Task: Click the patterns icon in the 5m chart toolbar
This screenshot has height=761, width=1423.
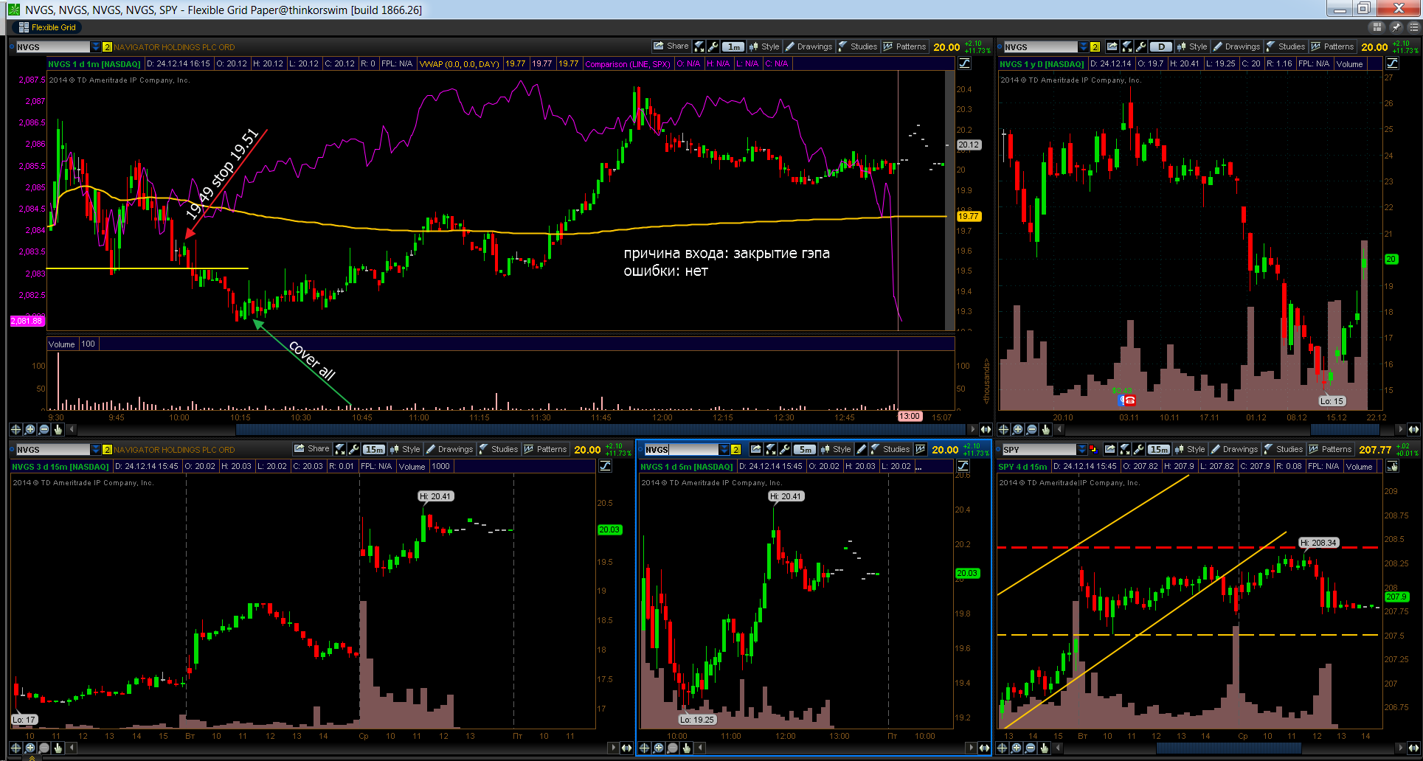Action: (920, 449)
